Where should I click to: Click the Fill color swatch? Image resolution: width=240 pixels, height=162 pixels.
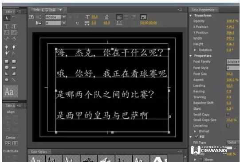(229, 148)
